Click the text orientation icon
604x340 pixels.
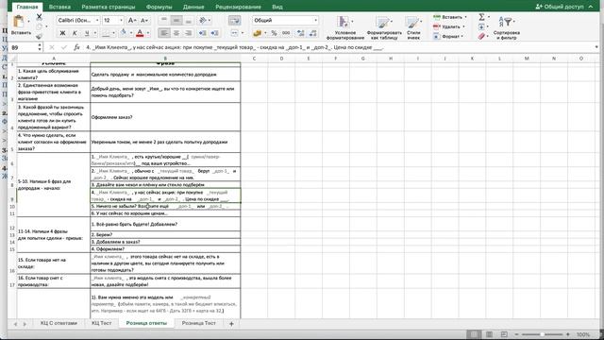203,20
